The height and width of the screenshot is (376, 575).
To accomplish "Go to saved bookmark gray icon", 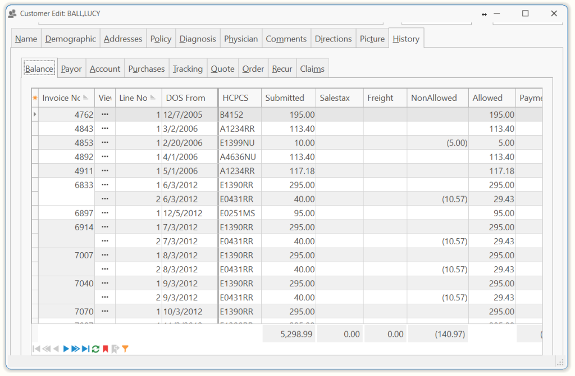I will point(115,349).
